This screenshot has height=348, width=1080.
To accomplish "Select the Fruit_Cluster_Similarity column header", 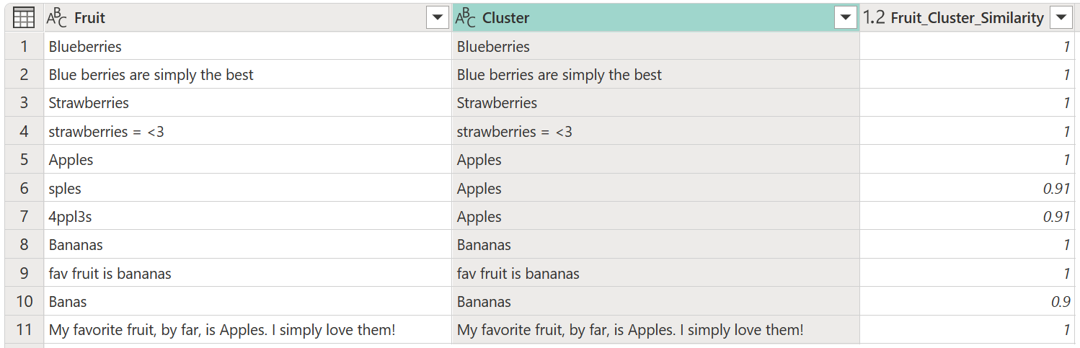I will 968,18.
